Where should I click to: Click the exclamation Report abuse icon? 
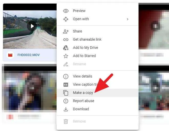coord(66,101)
